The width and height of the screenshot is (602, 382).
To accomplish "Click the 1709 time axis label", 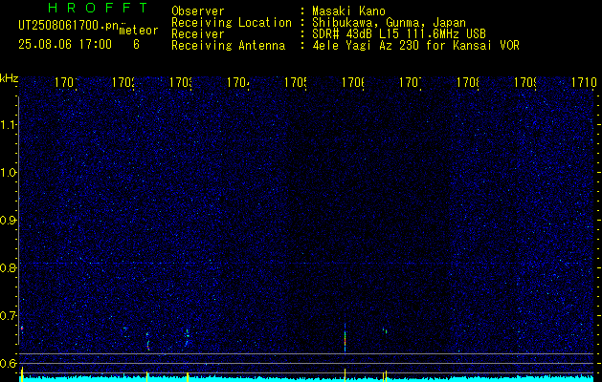I will (525, 82).
